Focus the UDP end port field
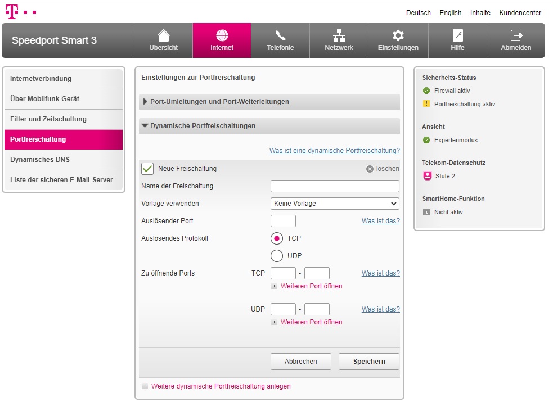 coord(317,309)
